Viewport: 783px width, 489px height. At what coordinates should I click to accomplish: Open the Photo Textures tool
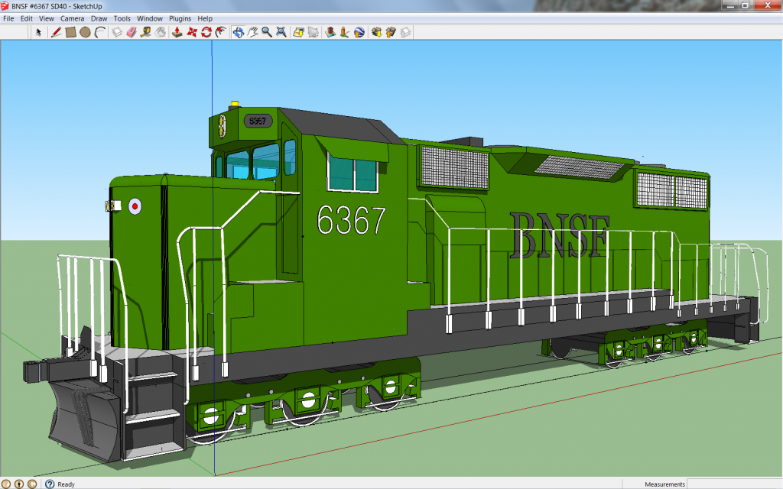point(345,32)
